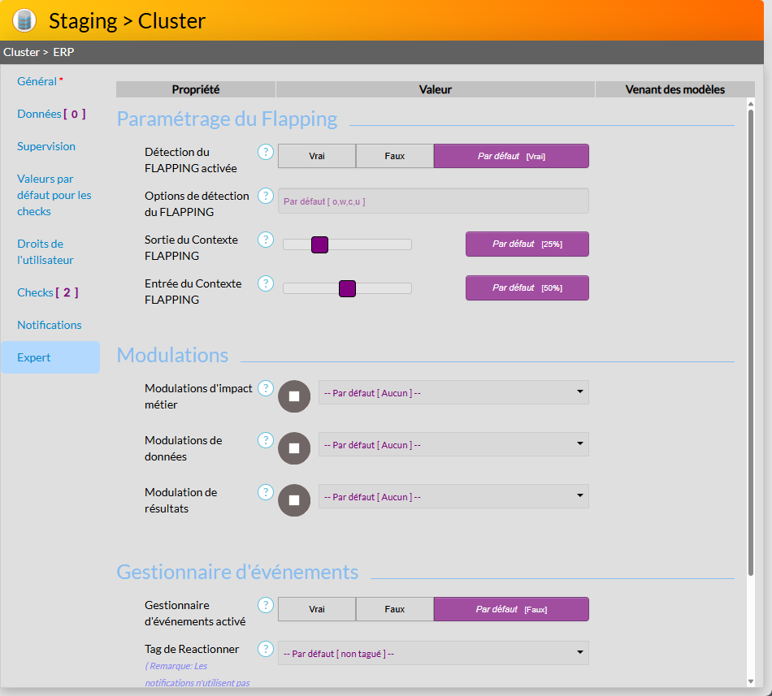
Task: Set FLAPPING detection to Faux
Action: [395, 156]
